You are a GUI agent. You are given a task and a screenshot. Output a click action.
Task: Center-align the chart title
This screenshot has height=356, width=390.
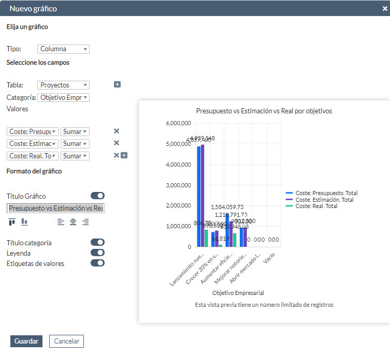(73, 222)
